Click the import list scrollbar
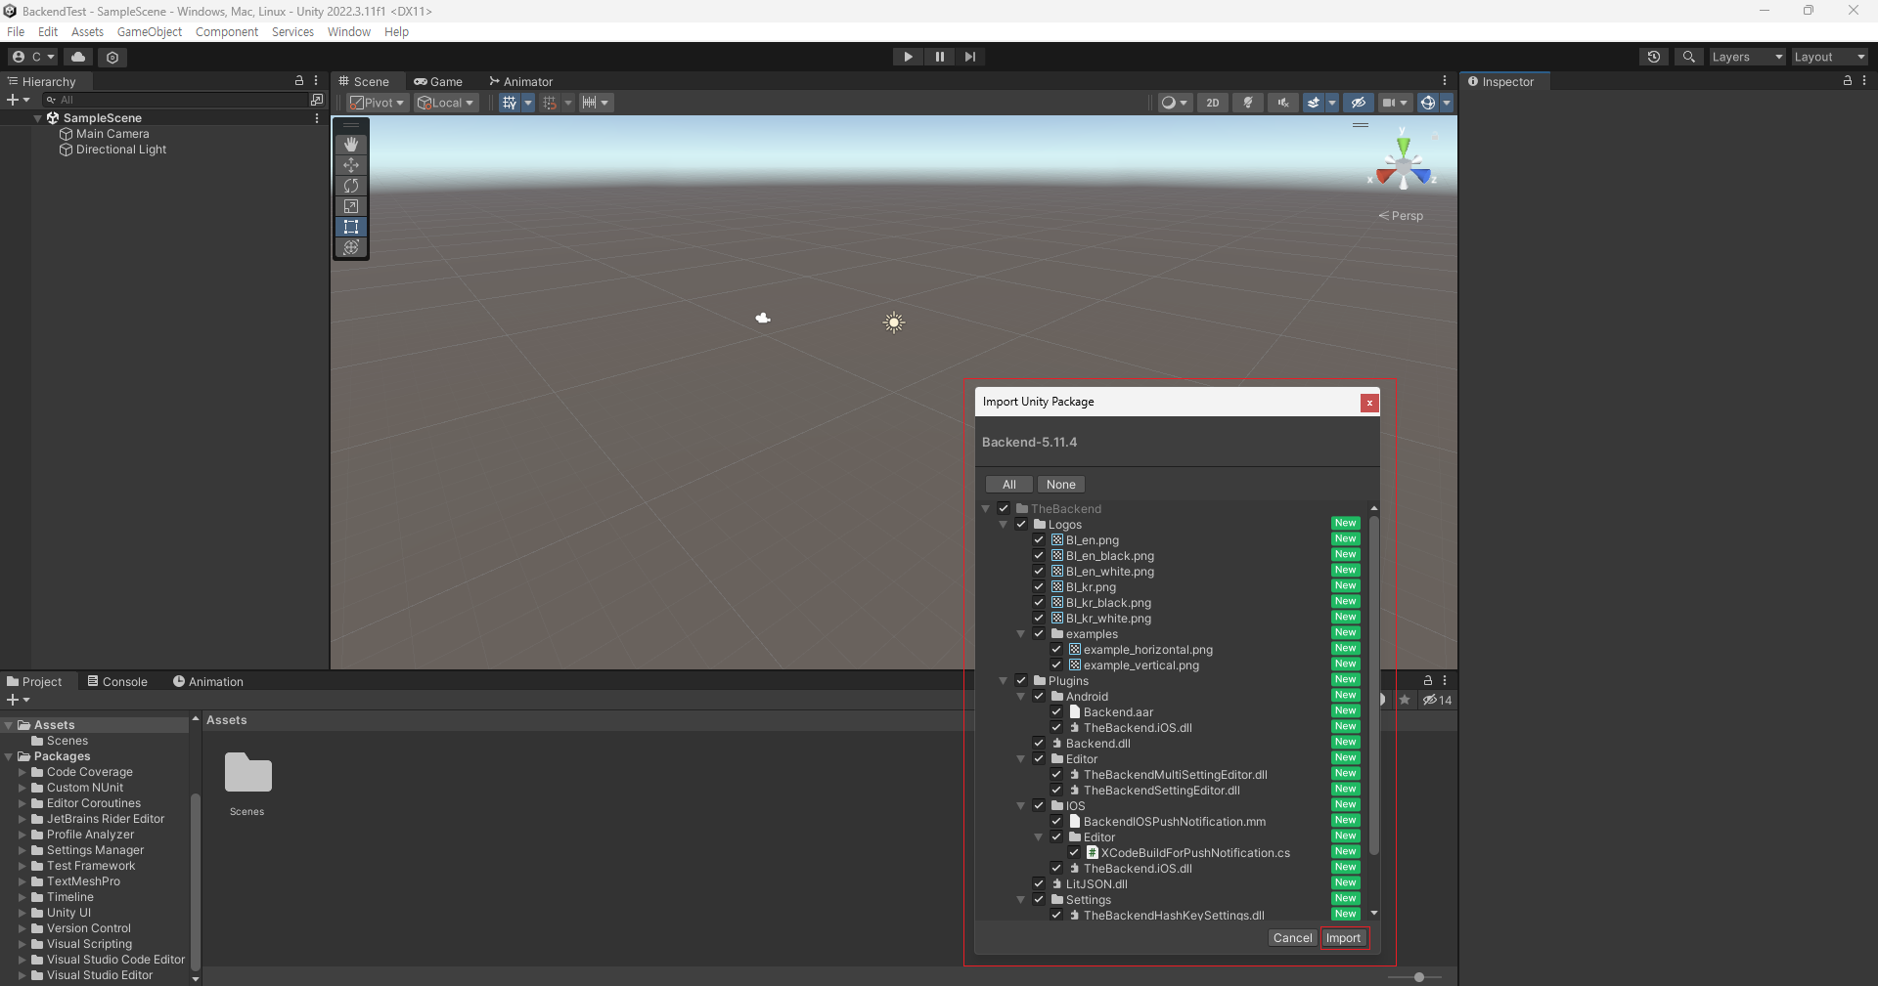The height and width of the screenshot is (986, 1878). point(1374,684)
